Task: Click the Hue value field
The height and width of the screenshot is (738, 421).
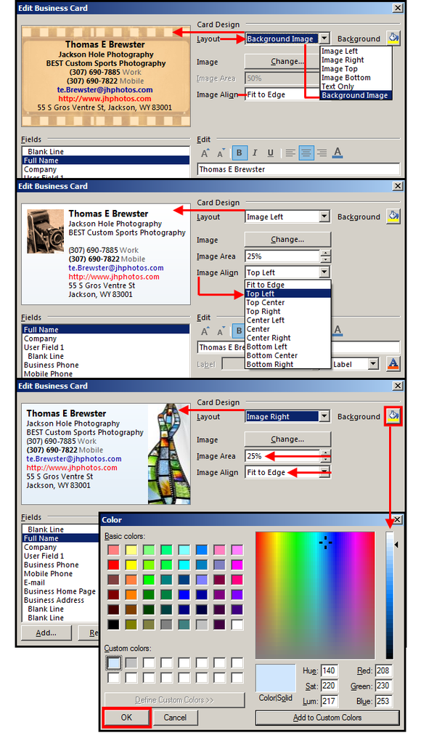Action: 329,670
